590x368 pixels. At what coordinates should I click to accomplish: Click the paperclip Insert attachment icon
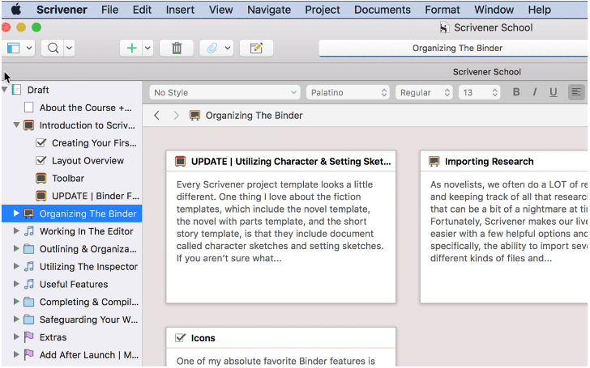pos(212,48)
